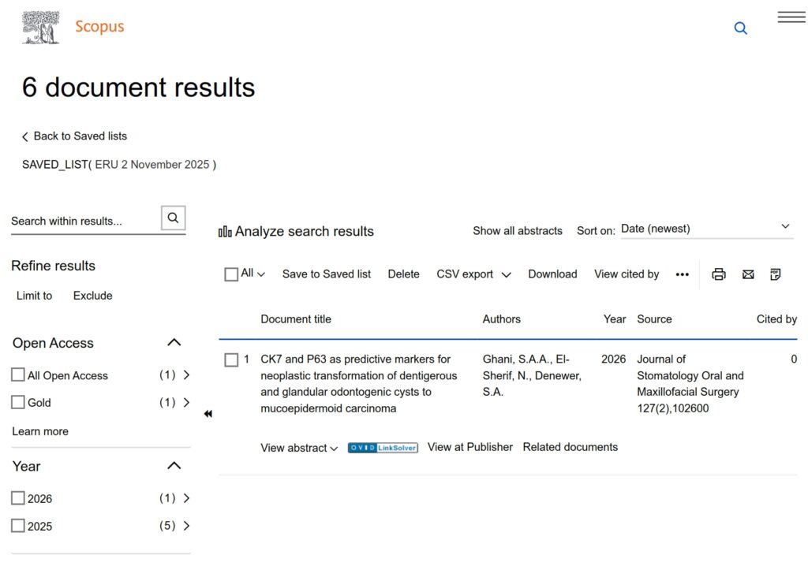Click the create bibliography icon
This screenshot has width=808, height=570.
click(x=776, y=274)
